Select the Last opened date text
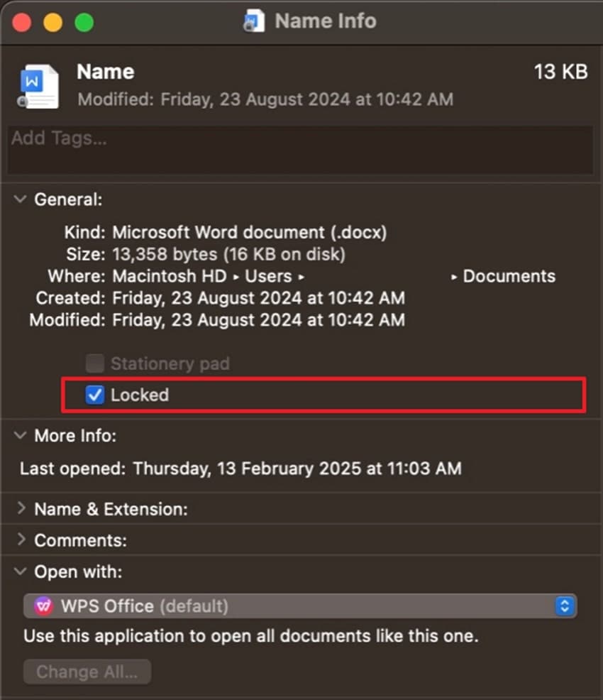The image size is (603, 700). click(x=297, y=469)
